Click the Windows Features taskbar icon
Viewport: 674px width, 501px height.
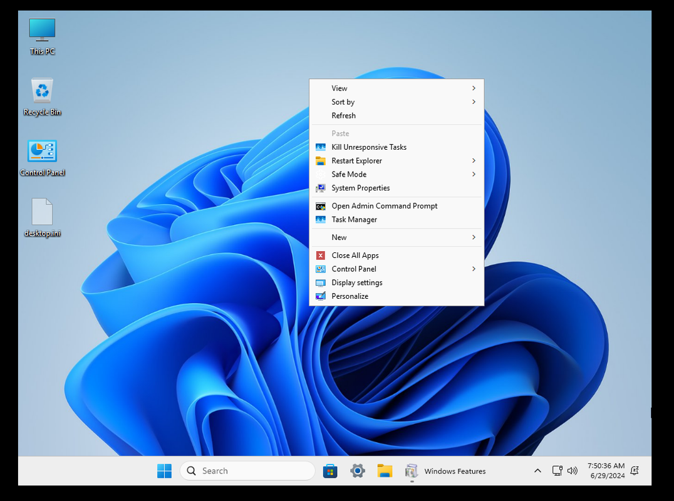pyautogui.click(x=412, y=471)
